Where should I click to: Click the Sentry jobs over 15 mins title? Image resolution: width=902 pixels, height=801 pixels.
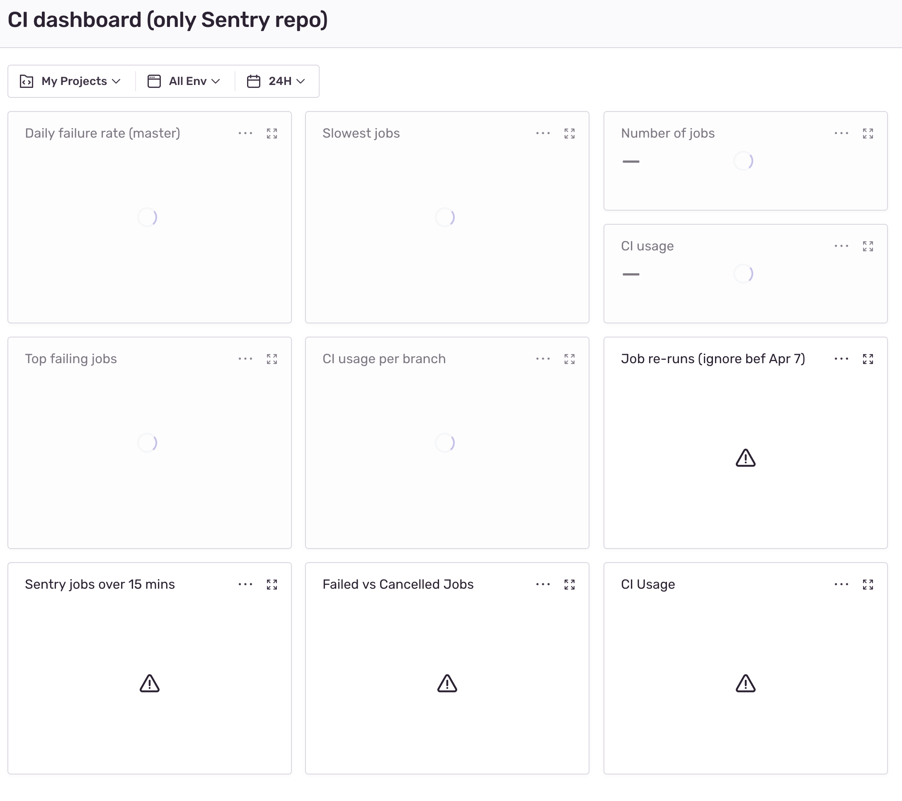[100, 584]
